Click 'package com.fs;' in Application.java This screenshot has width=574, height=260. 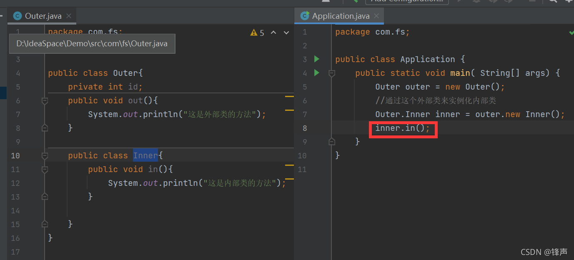tap(372, 32)
